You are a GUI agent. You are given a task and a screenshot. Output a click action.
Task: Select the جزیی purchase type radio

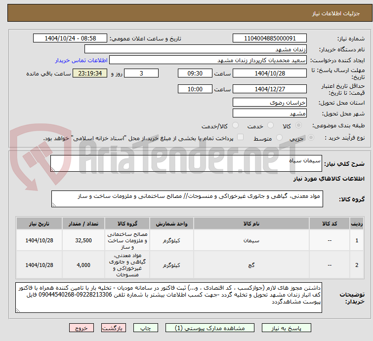coord(311,138)
